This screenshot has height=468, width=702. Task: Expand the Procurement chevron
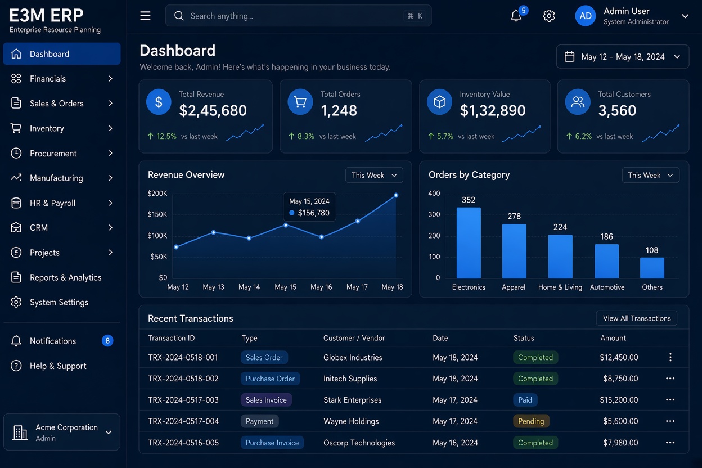(x=110, y=153)
